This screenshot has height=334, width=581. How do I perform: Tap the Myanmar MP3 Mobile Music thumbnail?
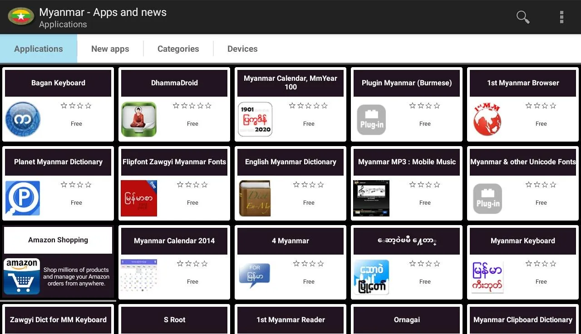click(x=371, y=198)
